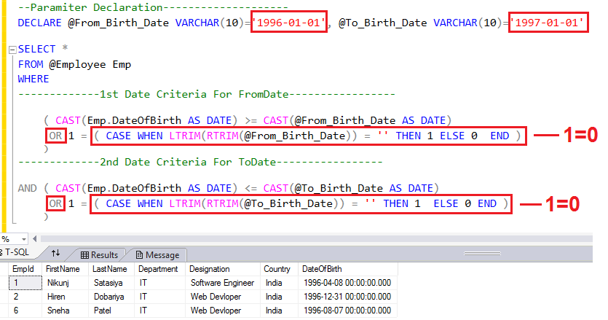The image size is (608, 320).
Task: Click EmpId cell with value 1
Action: [x=25, y=283]
